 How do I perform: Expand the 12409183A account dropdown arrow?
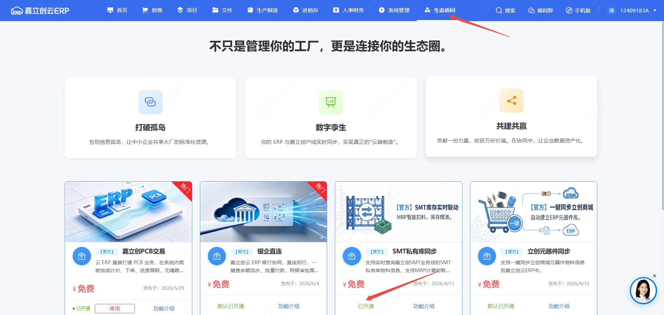click(x=655, y=11)
